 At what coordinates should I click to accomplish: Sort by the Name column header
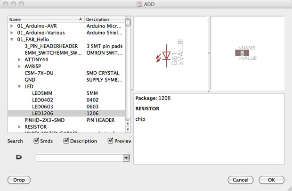point(46,19)
